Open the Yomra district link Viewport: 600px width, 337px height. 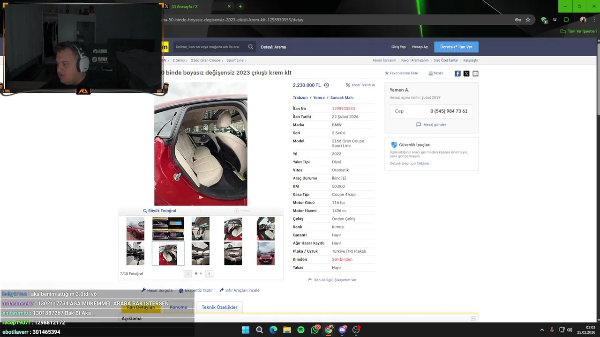pyautogui.click(x=319, y=98)
